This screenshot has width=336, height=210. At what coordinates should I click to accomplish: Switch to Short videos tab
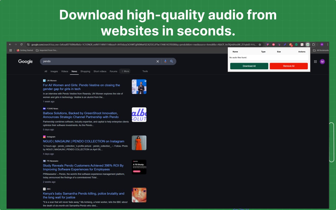(x=100, y=71)
